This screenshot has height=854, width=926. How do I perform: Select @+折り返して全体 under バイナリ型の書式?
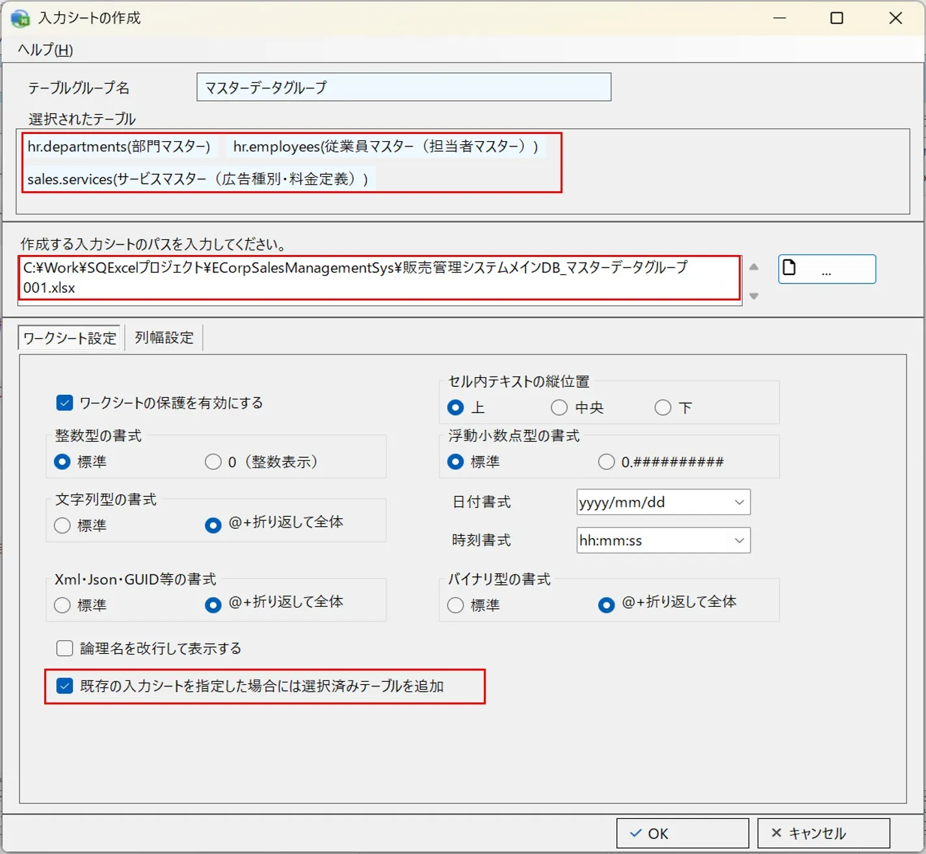(x=606, y=606)
